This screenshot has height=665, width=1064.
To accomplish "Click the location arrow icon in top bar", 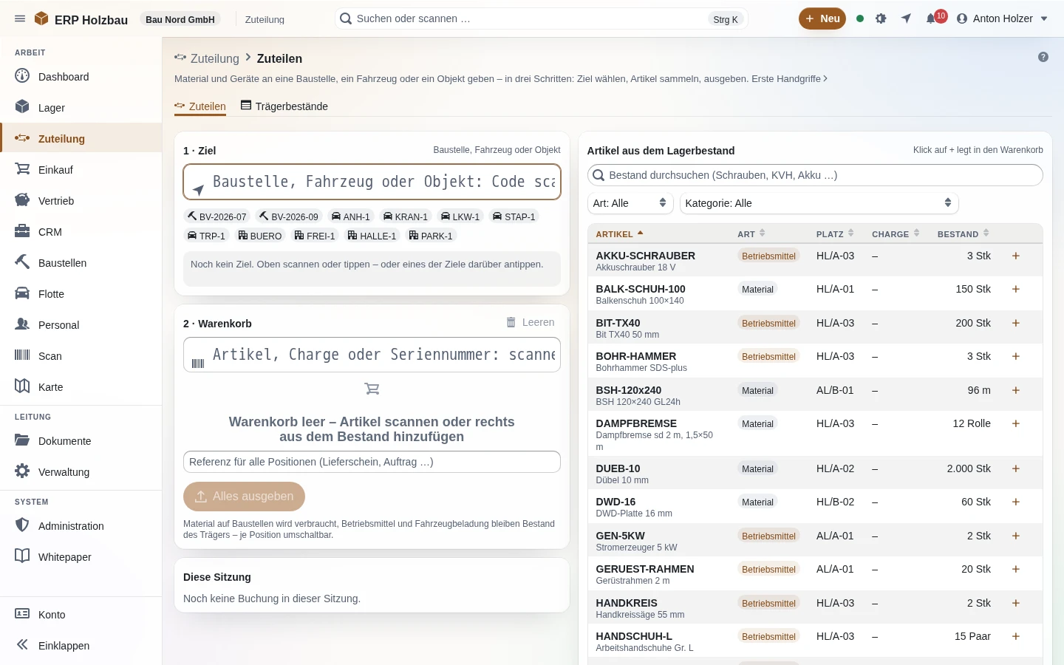I will [x=906, y=18].
